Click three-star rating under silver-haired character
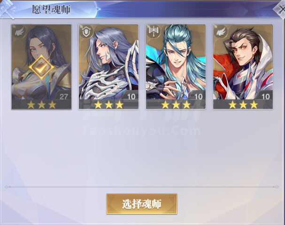The height and width of the screenshot is (225, 285). click(108, 105)
